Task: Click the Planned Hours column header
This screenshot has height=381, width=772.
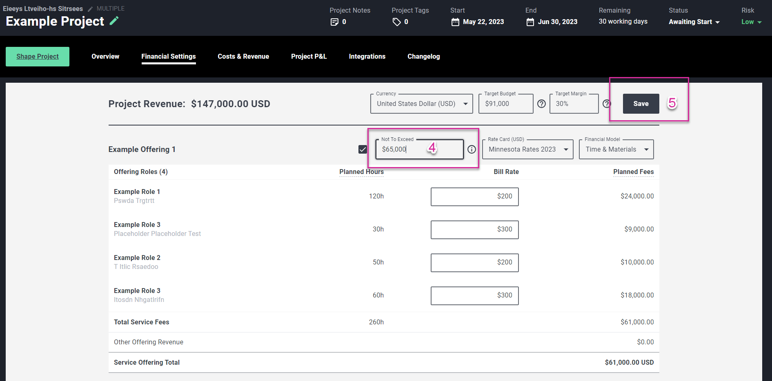Action: click(x=361, y=172)
